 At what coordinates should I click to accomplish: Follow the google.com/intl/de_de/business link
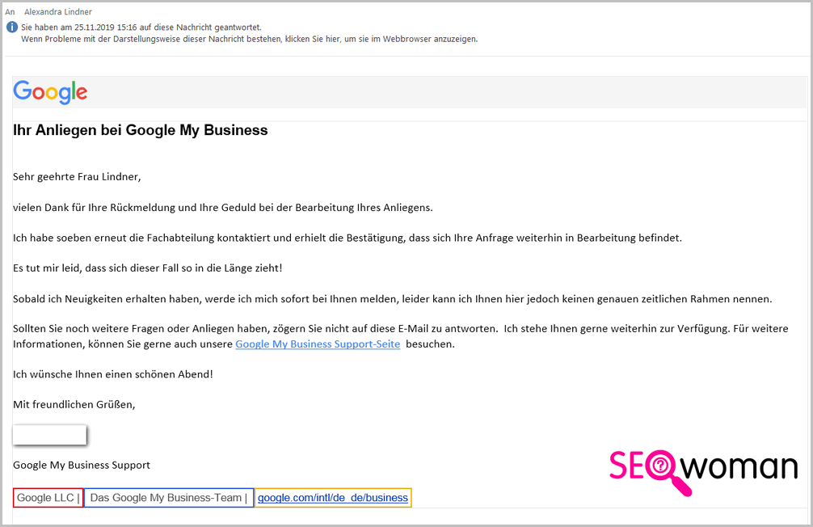coord(333,498)
